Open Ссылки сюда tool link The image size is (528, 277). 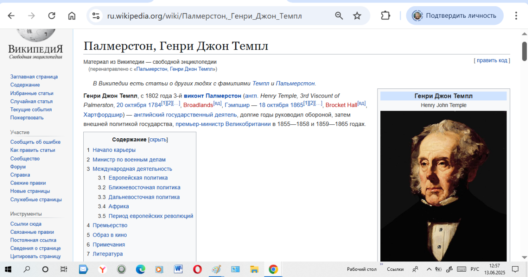coord(26,224)
